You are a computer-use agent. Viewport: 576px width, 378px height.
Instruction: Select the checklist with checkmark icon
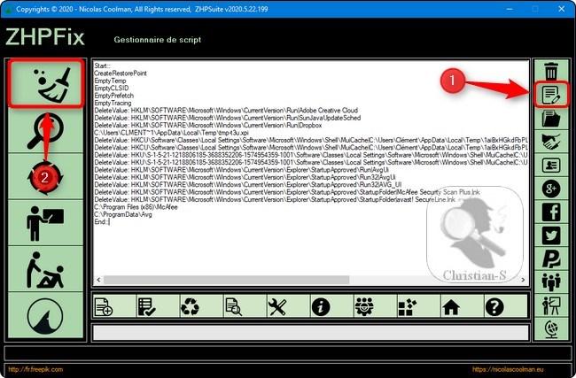147,307
